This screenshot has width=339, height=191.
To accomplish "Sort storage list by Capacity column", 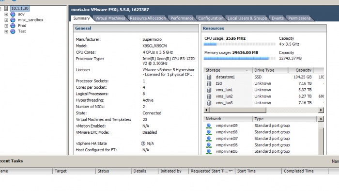I will tap(301, 70).
